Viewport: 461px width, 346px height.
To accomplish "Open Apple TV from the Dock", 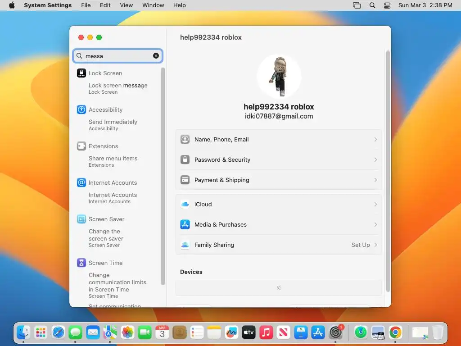I will (x=249, y=332).
